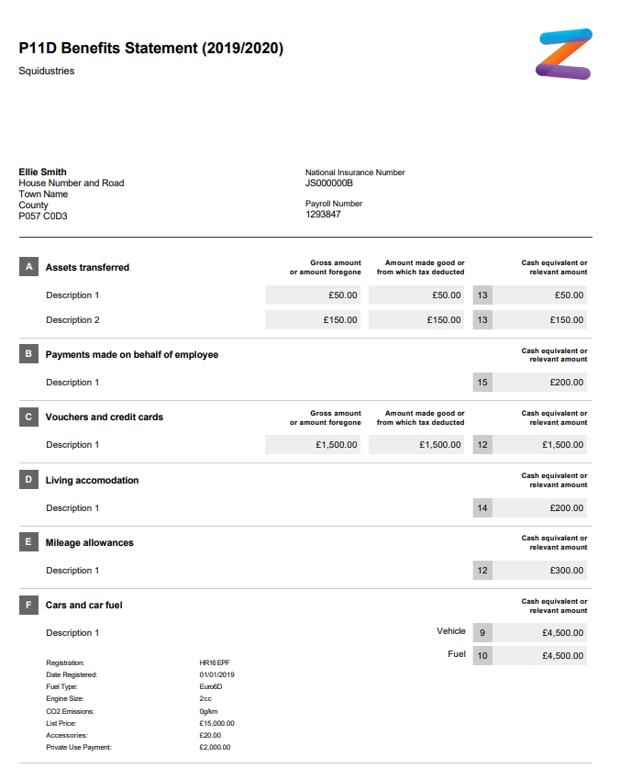Click the £1,500.00 gross amount for vouchers
The height and width of the screenshot is (779, 620).
point(313,445)
